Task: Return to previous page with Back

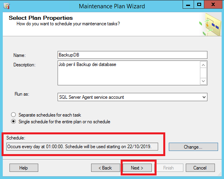Action: coord(105,168)
